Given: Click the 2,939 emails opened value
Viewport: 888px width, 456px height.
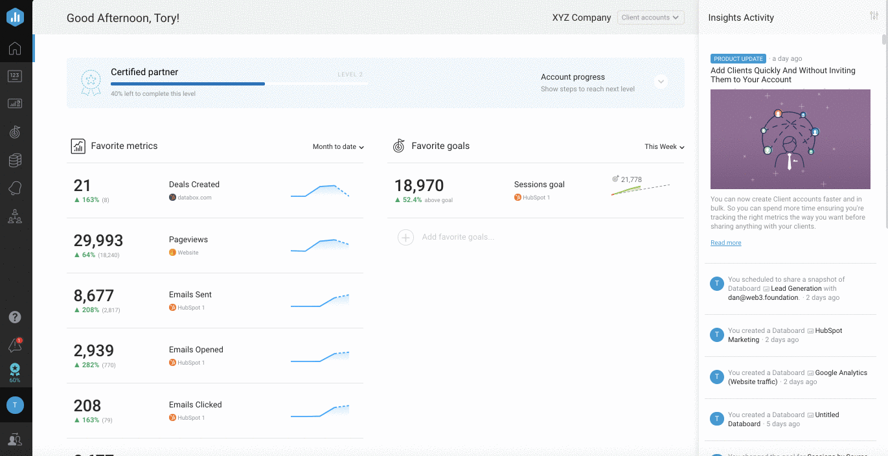Looking at the screenshot, I should pos(94,350).
